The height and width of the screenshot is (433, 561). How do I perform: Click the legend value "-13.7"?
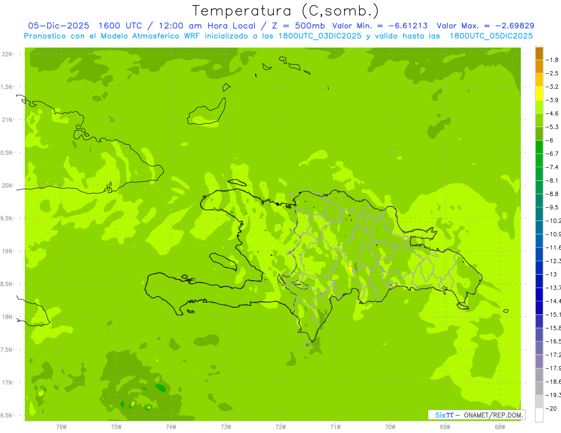[554, 287]
